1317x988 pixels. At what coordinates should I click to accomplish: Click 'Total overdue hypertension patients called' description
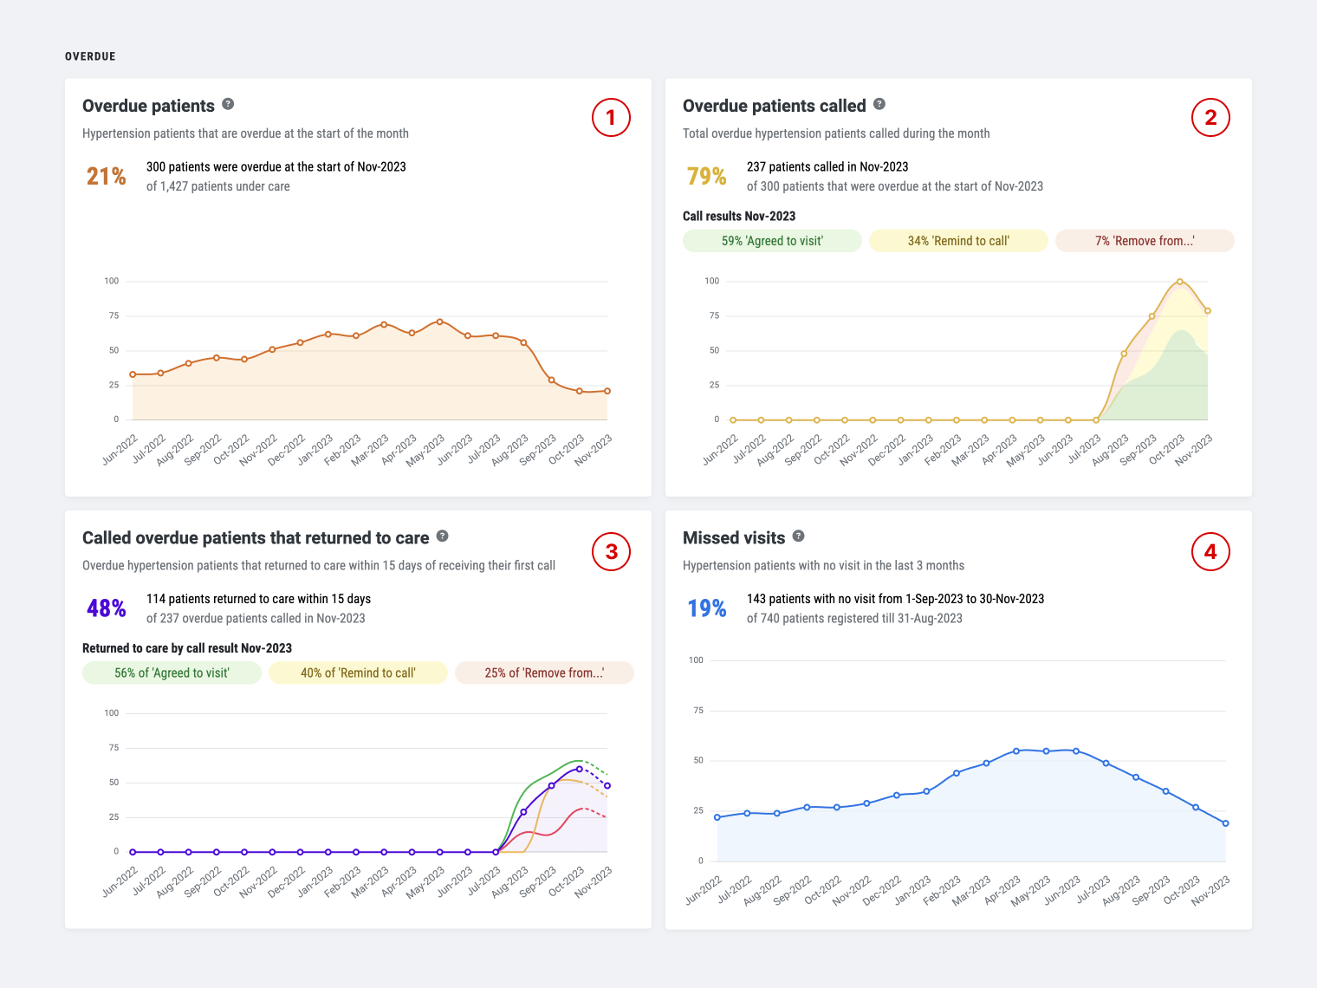(x=836, y=133)
